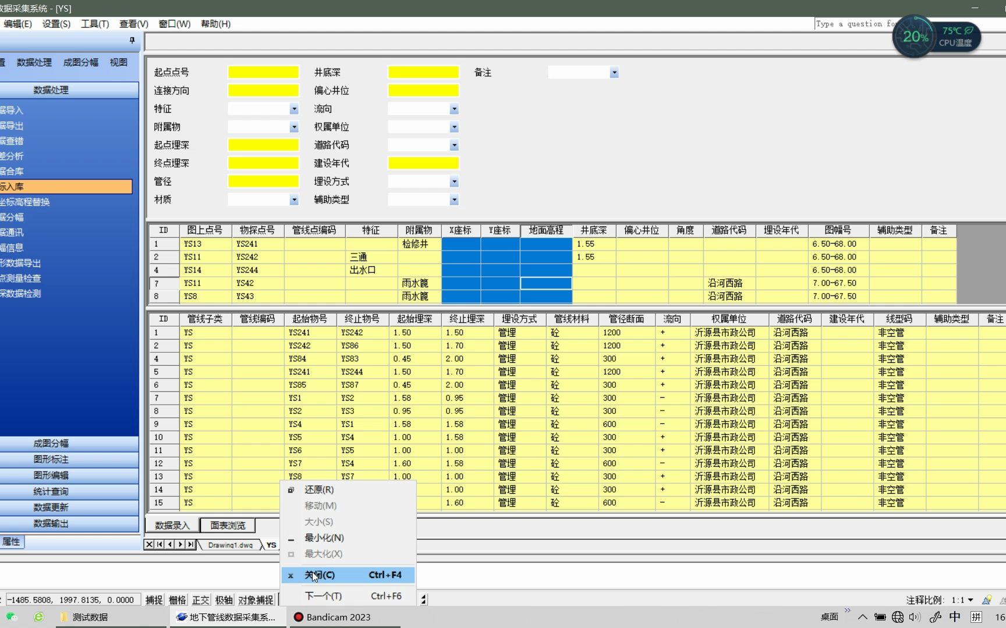This screenshot has height=628, width=1006.
Task: Open the 附属物 dropdown
Action: [x=294, y=127]
